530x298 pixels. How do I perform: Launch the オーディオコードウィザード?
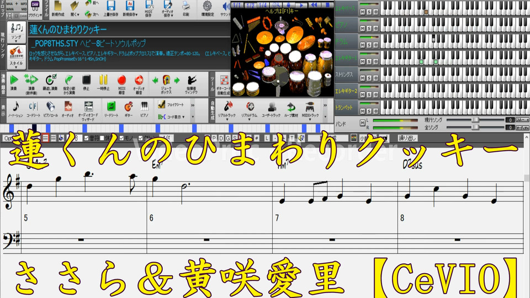tap(88, 111)
